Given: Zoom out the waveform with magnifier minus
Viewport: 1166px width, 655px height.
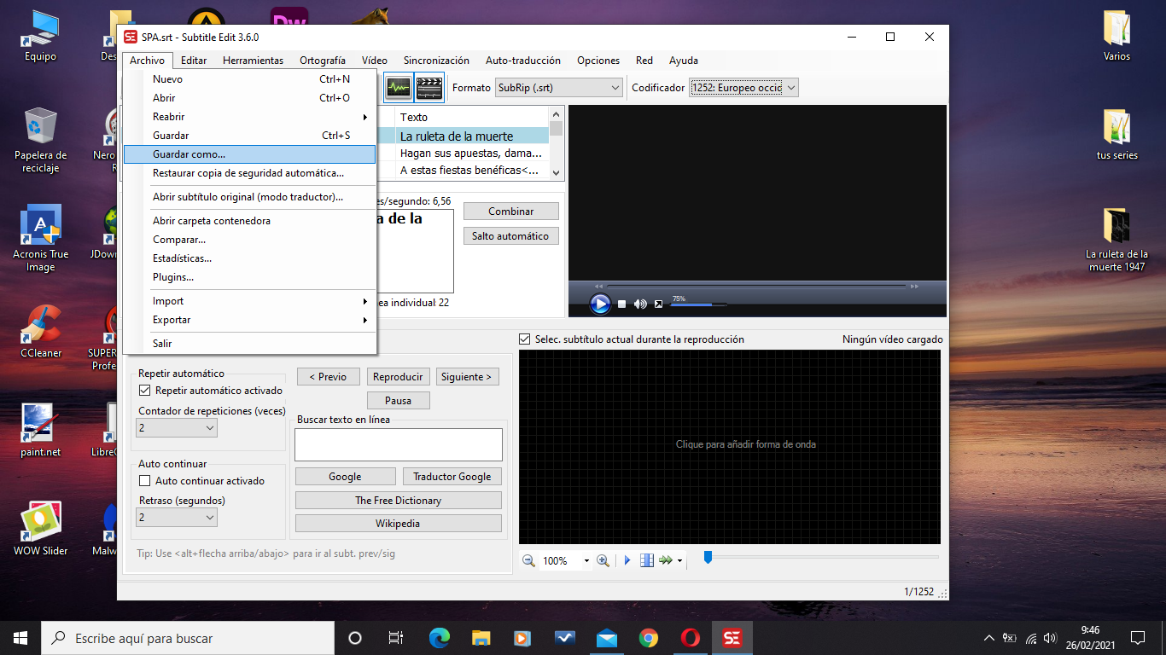Looking at the screenshot, I should pyautogui.click(x=528, y=560).
